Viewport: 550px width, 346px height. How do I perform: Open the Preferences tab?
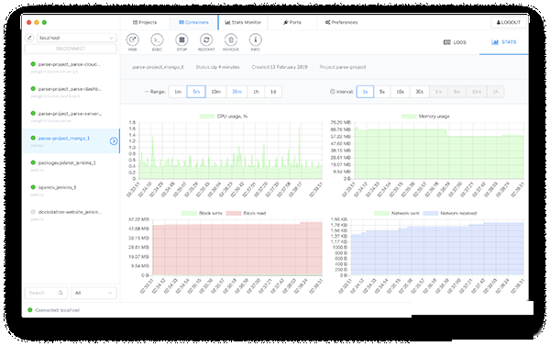point(341,22)
